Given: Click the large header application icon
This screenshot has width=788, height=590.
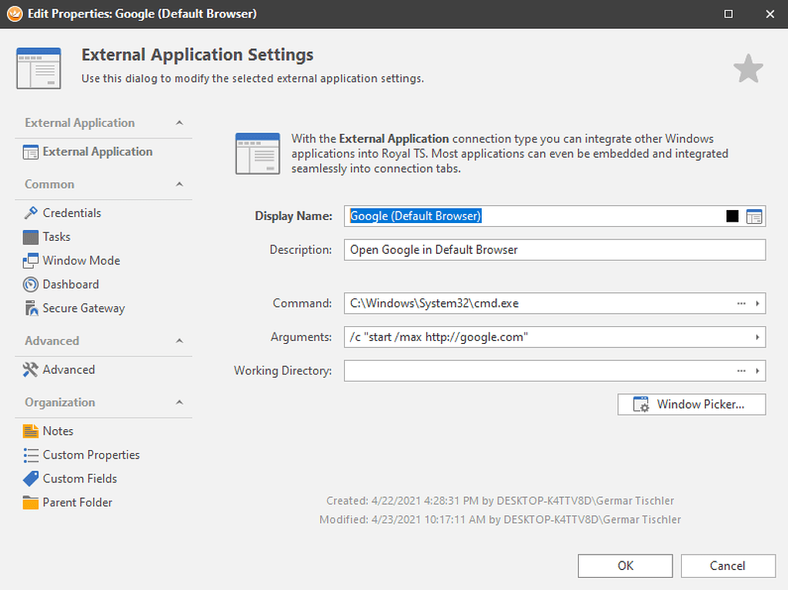Looking at the screenshot, I should 38,68.
